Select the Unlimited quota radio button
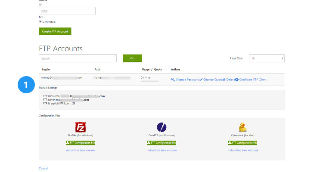323x172 pixels. [40, 21]
